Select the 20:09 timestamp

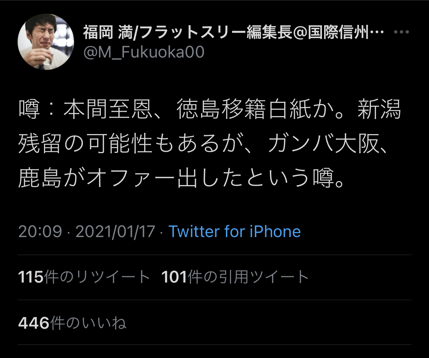[40, 232]
